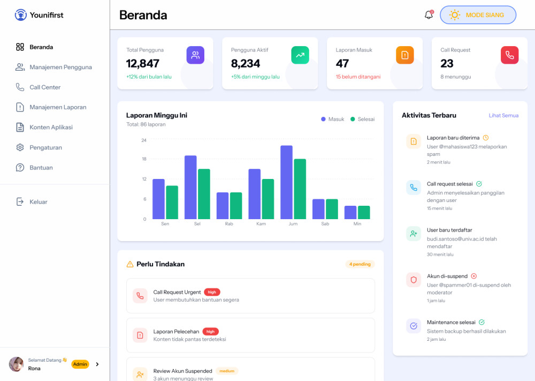Click the 4 pending badge
Screen dimensions: 535x381
[x=360, y=264]
